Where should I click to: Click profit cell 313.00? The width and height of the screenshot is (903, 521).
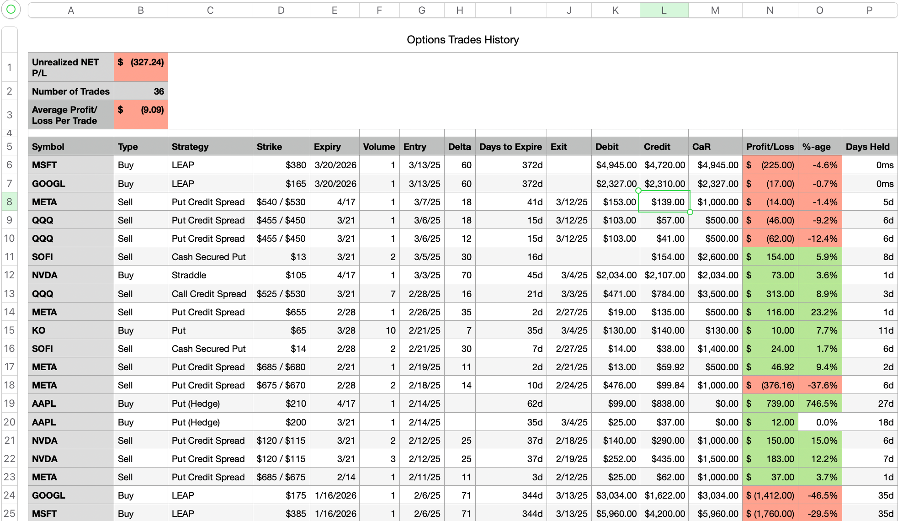click(x=770, y=293)
